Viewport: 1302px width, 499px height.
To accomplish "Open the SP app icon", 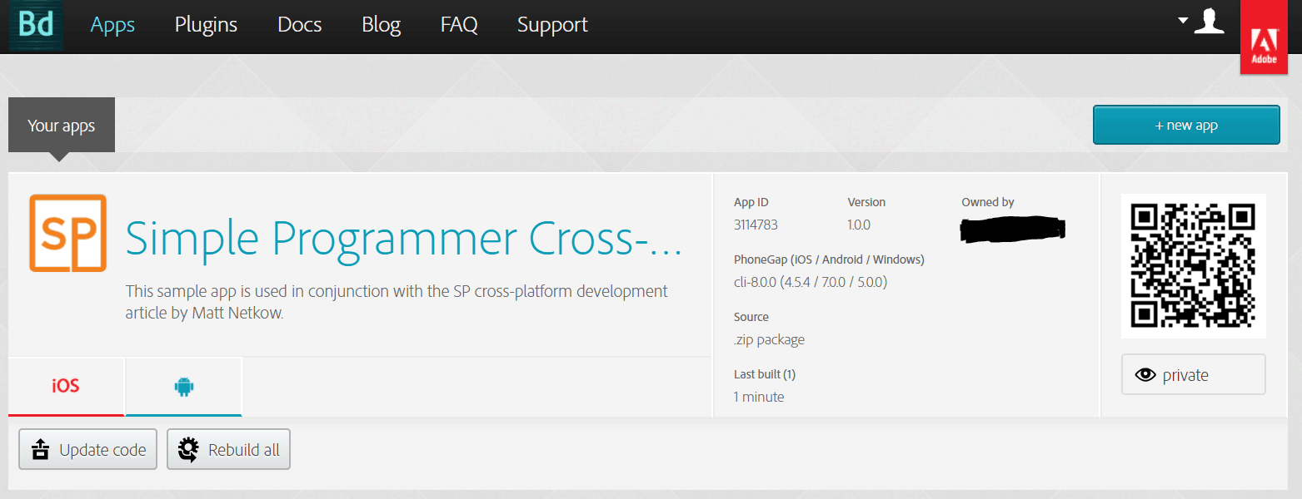I will [x=67, y=233].
